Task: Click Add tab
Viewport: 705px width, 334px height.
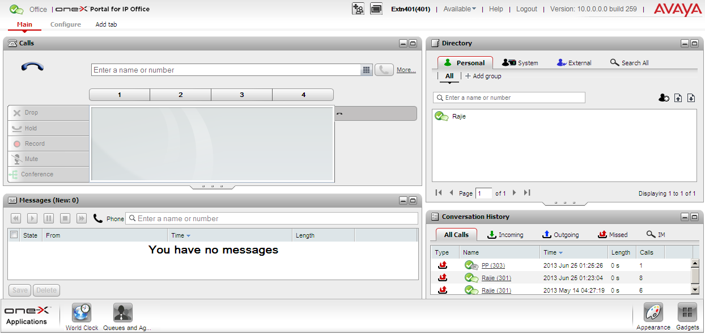Action: [106, 24]
